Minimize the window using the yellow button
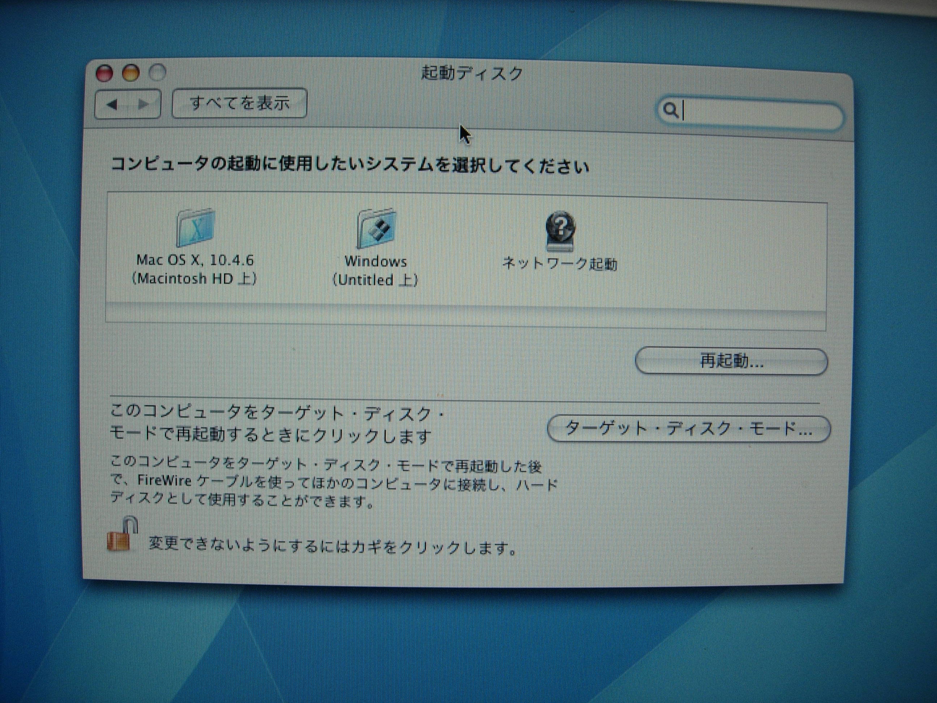The height and width of the screenshot is (703, 937). (131, 73)
